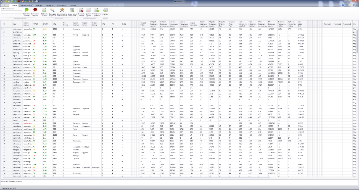Click the Яндекс Регион column header
359x190 pixels.
[x=87, y=24]
